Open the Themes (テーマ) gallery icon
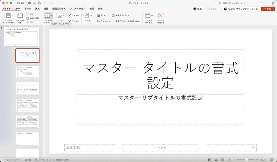This screenshot has width=277, height=162. tap(87, 16)
